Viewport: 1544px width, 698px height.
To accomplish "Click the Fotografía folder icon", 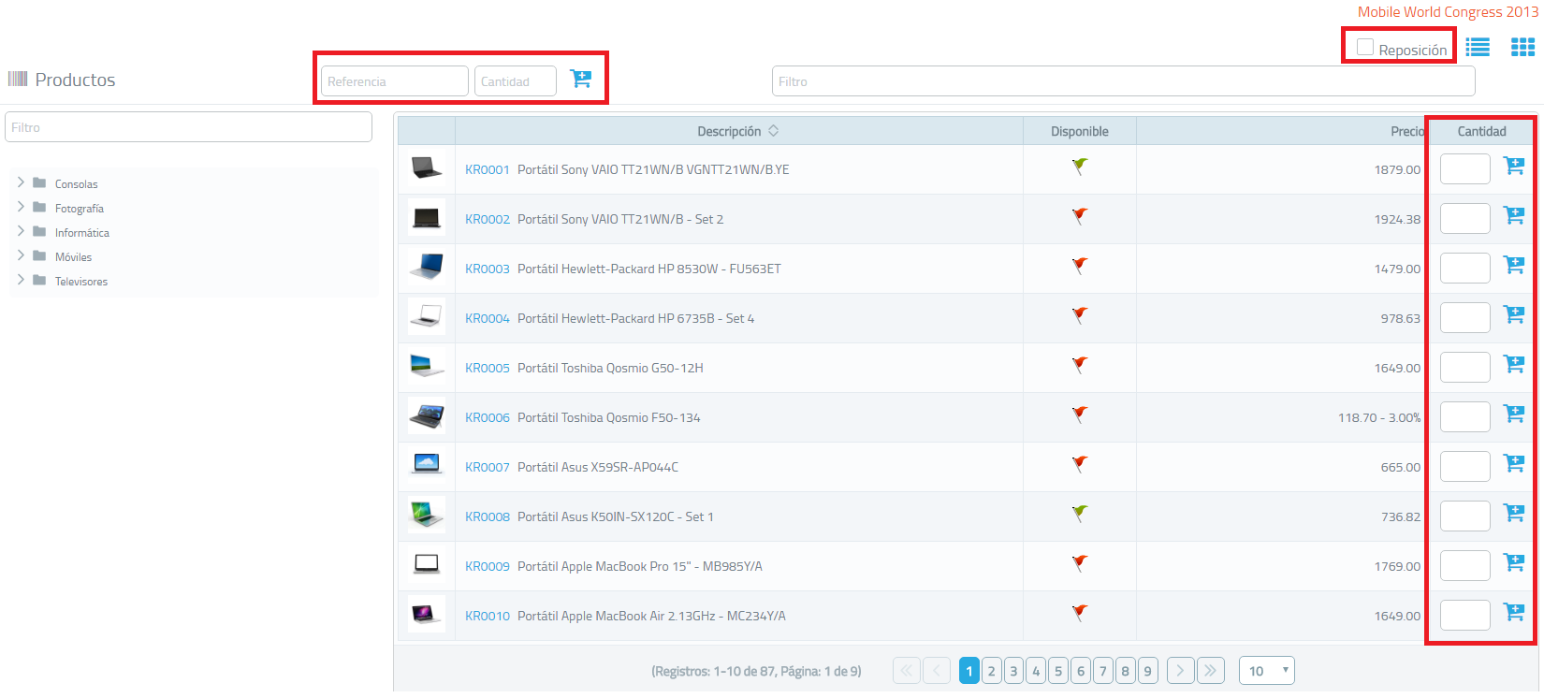I will pos(39,207).
